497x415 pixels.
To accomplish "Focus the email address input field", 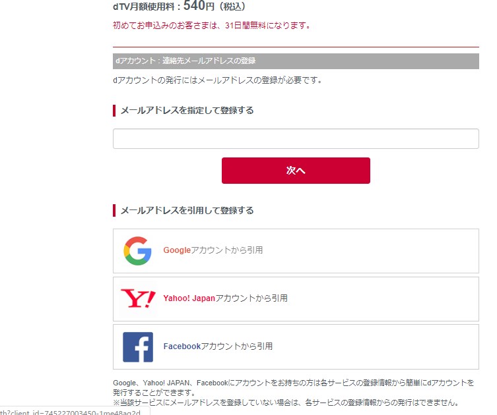I will click(x=296, y=138).
